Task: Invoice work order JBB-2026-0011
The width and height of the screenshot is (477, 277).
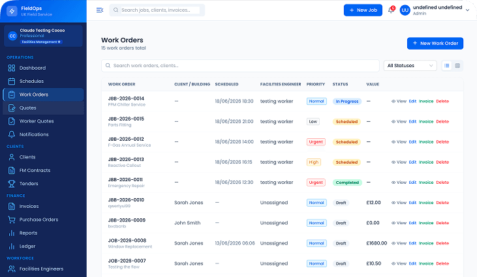Action: 426,182
